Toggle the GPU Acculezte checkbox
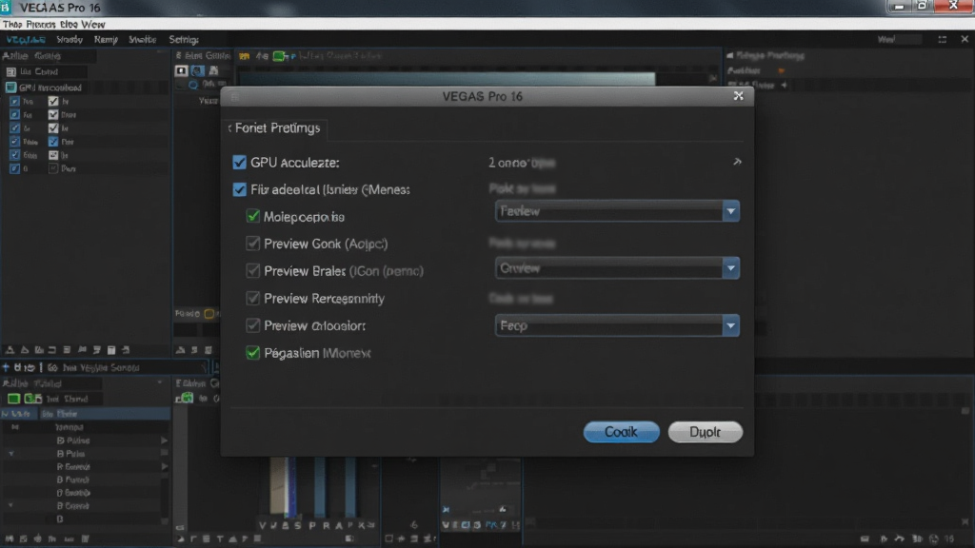 [x=239, y=162]
